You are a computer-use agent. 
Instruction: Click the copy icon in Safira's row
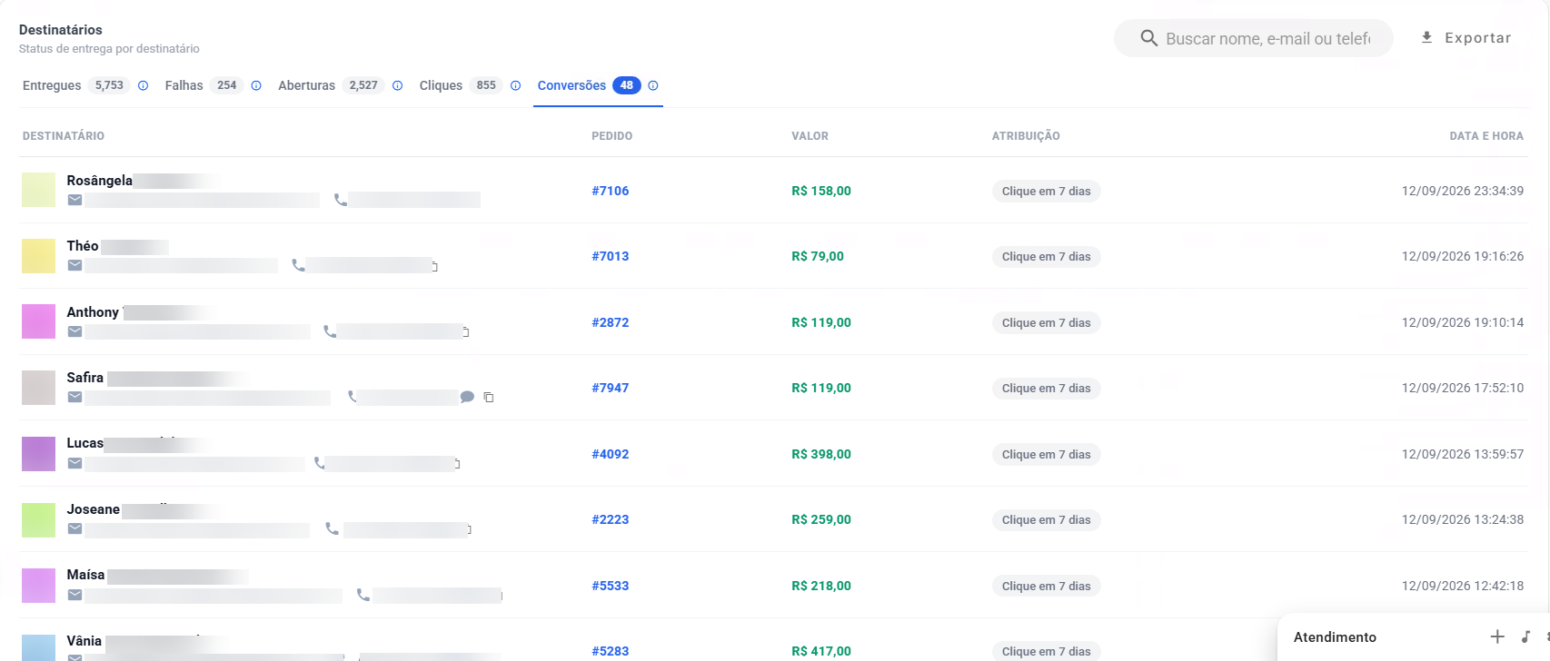[489, 397]
